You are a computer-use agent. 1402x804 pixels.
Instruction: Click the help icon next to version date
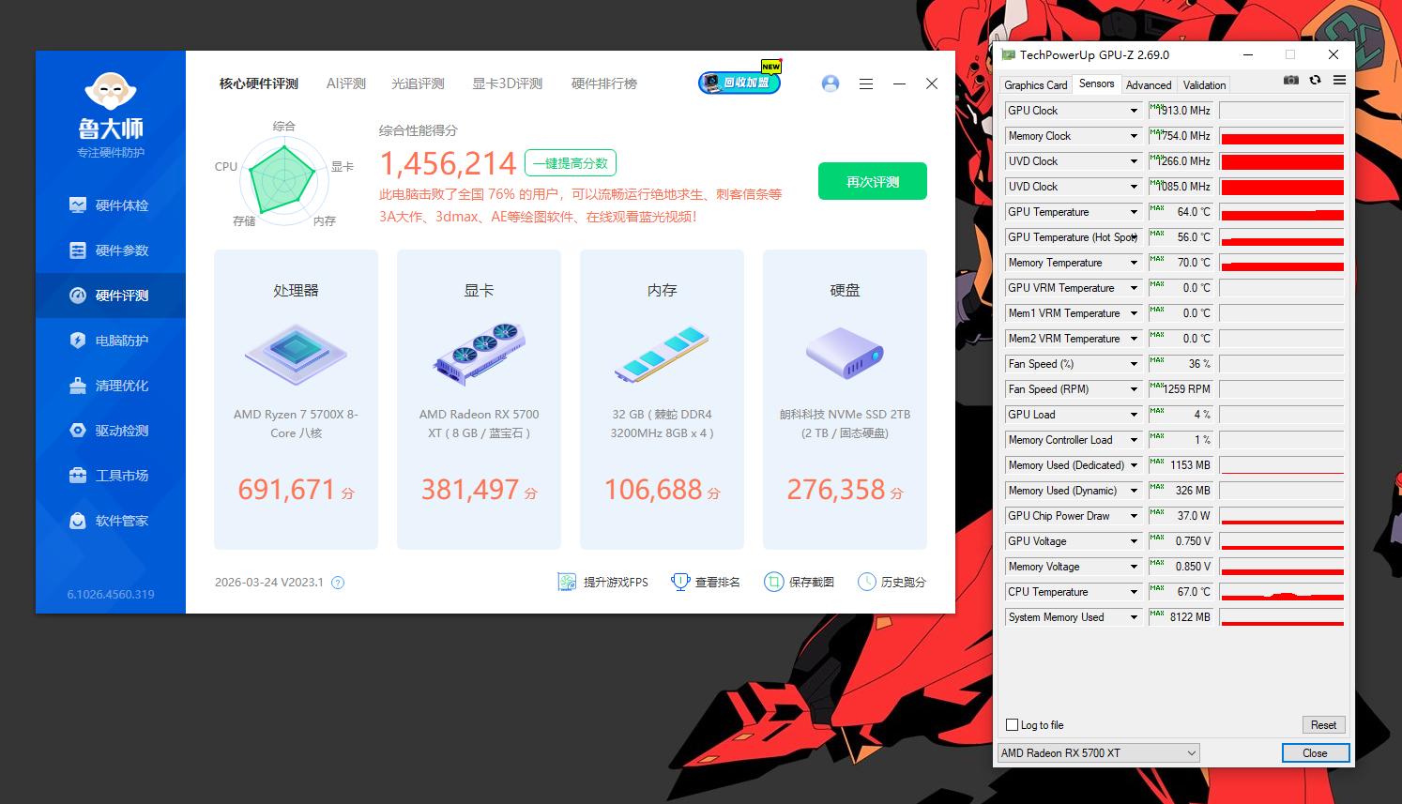pos(338,583)
